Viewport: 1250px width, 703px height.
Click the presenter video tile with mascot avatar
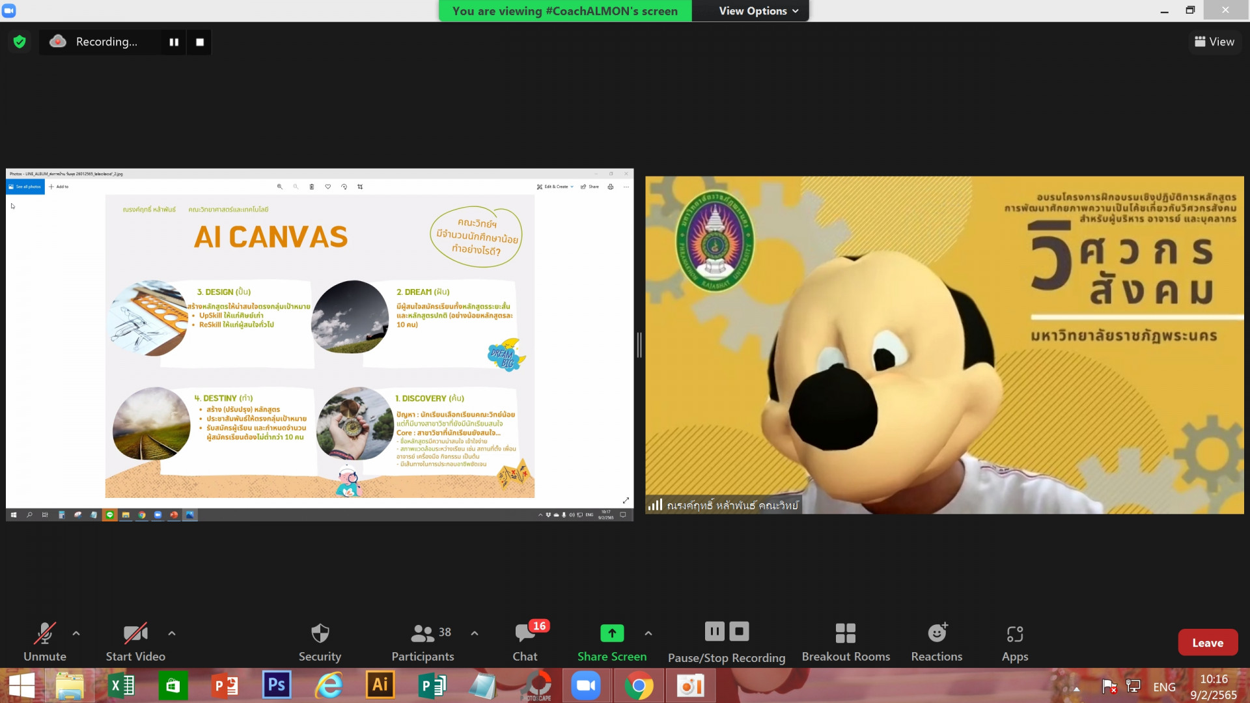pos(944,344)
